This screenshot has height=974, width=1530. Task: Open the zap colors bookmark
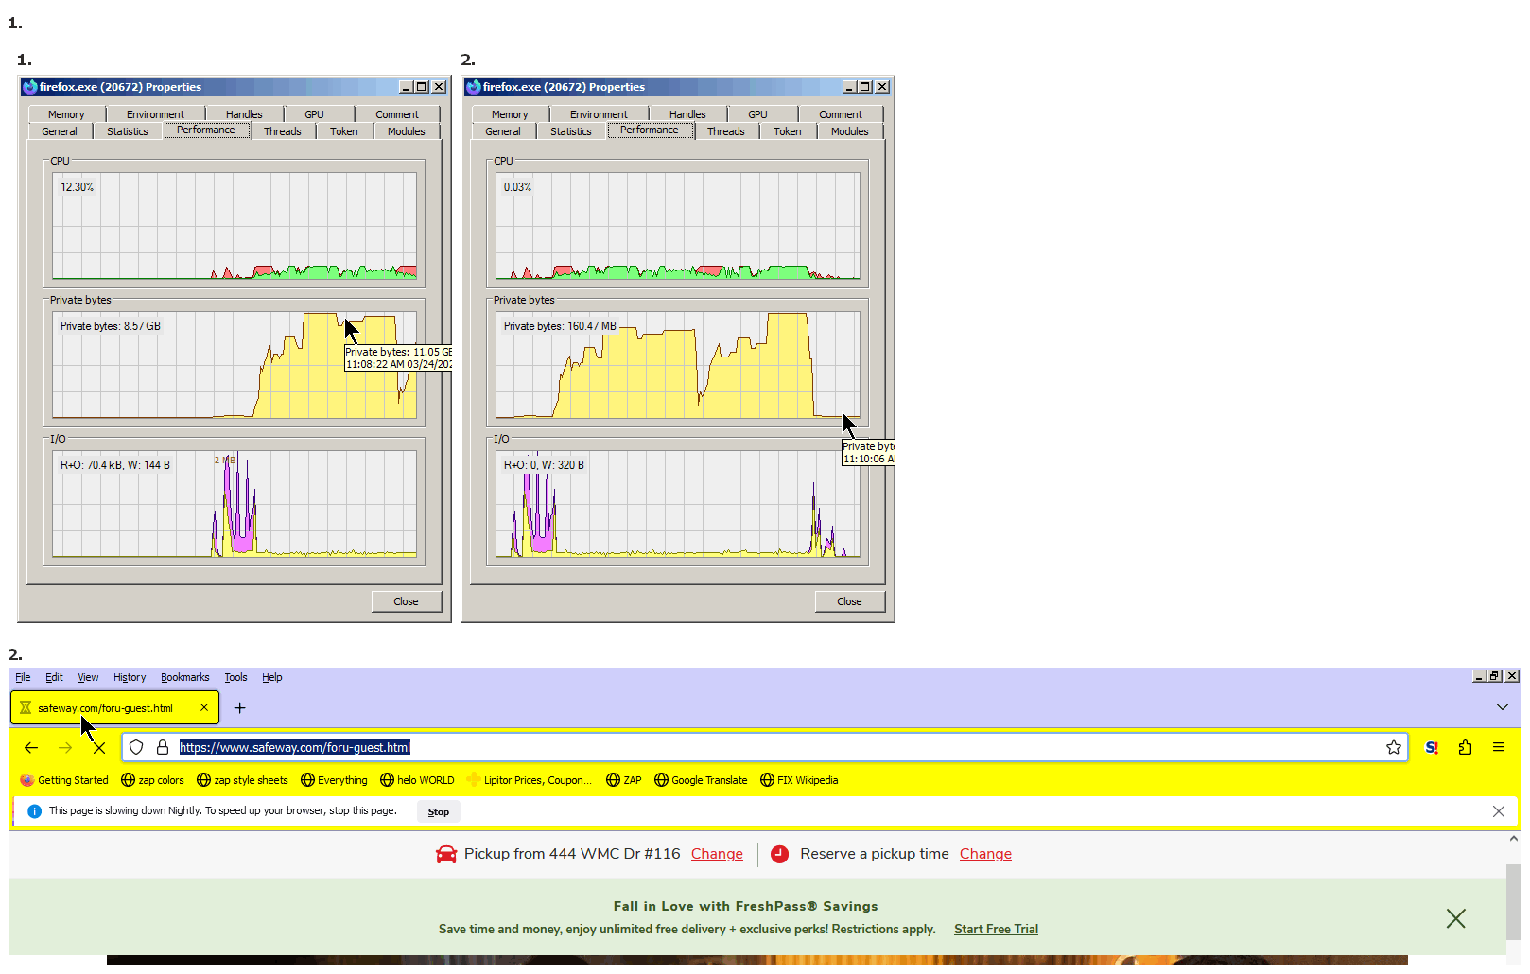153,781
